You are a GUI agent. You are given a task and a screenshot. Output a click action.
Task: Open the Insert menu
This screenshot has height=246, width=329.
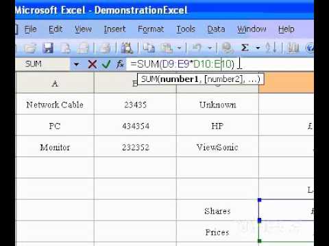pos(114,29)
